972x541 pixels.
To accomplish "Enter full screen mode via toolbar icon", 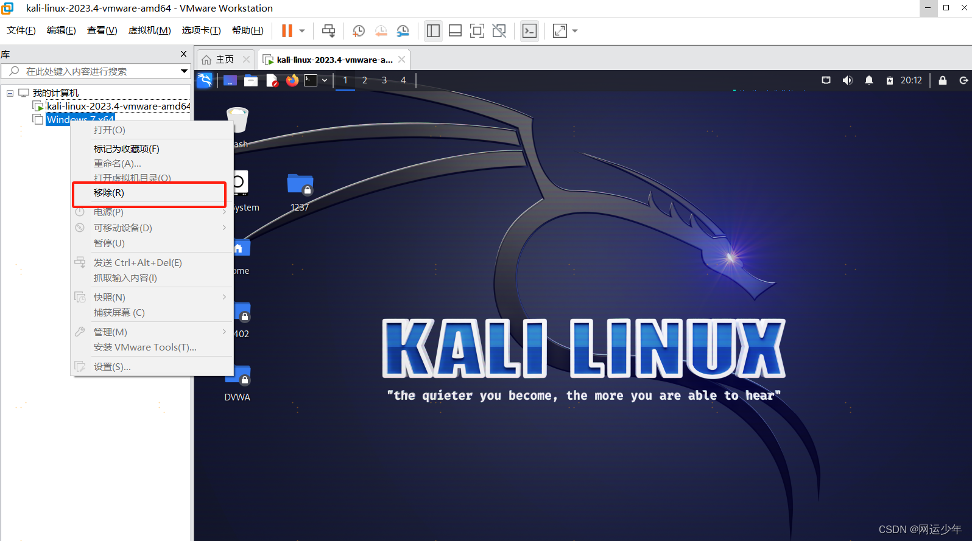I will pos(477,30).
